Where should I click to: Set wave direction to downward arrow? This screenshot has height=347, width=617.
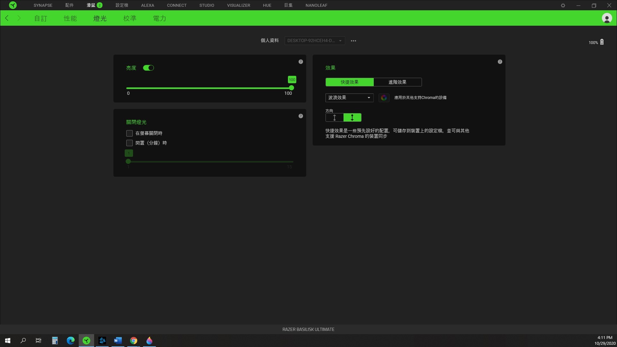352,118
